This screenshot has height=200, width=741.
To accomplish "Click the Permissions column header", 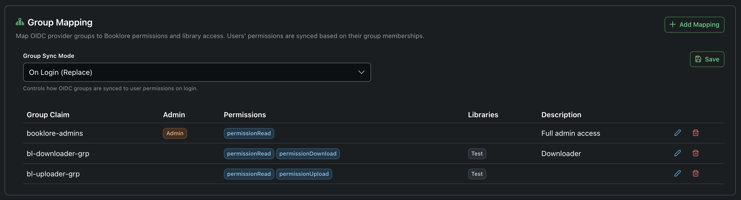I will point(245,115).
